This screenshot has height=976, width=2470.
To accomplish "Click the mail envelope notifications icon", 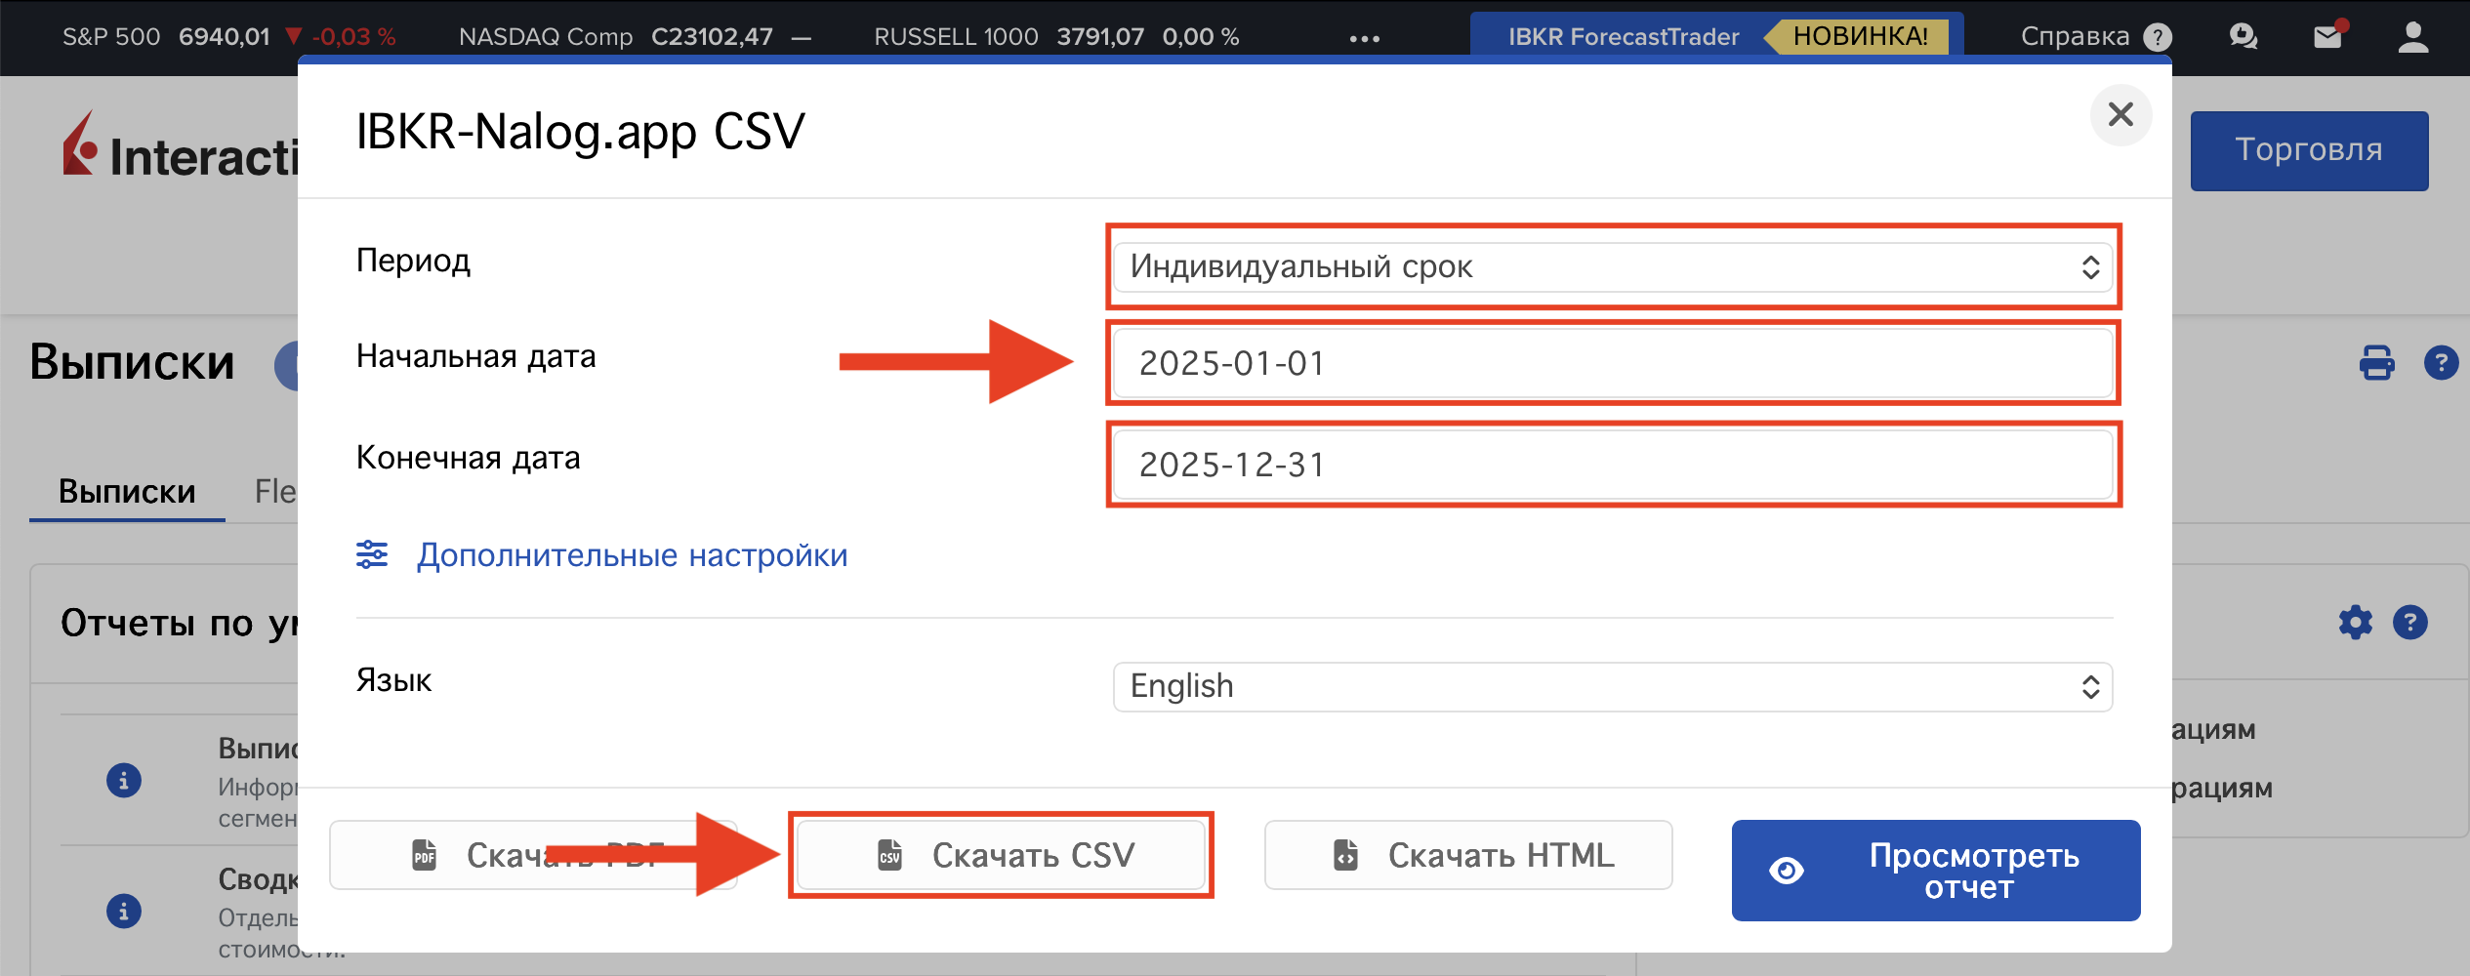I will (2327, 37).
